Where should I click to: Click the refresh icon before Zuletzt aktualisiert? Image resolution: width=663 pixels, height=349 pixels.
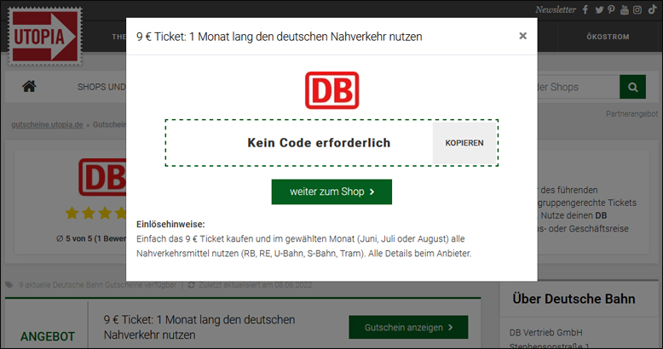point(191,285)
